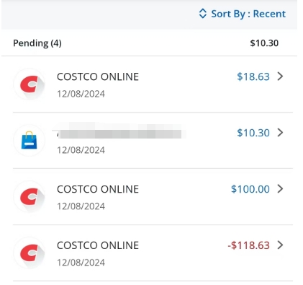Click the sort up-down arrows icon
Screen dimensions: 303x285
pyautogui.click(x=203, y=14)
